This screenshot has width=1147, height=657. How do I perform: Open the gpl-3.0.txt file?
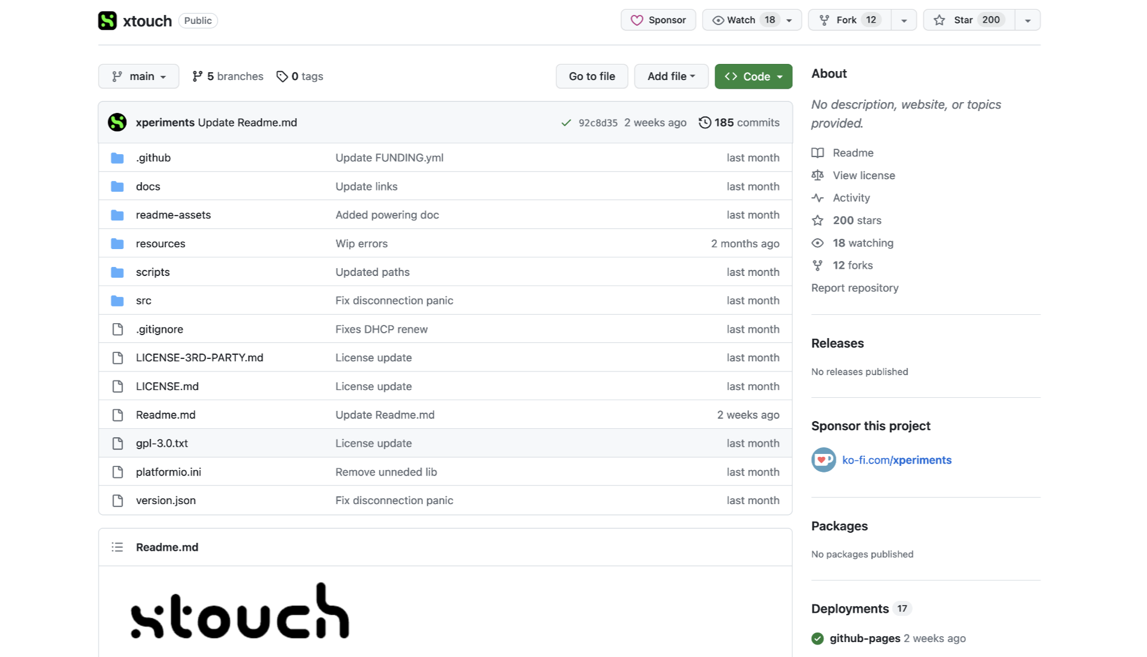pos(162,443)
